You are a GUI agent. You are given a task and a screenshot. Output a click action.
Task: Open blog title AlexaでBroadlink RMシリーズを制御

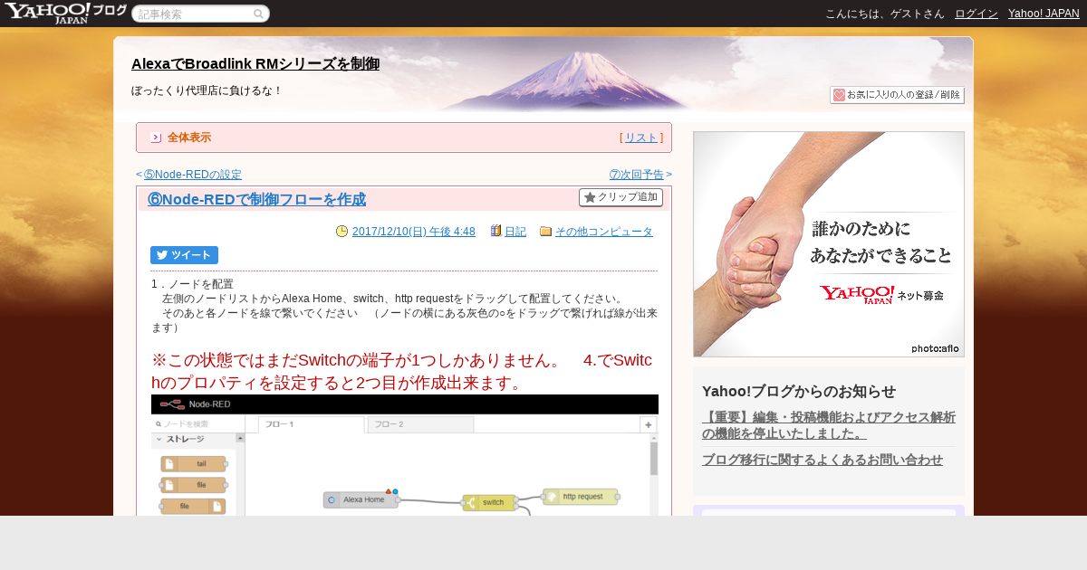click(x=255, y=63)
